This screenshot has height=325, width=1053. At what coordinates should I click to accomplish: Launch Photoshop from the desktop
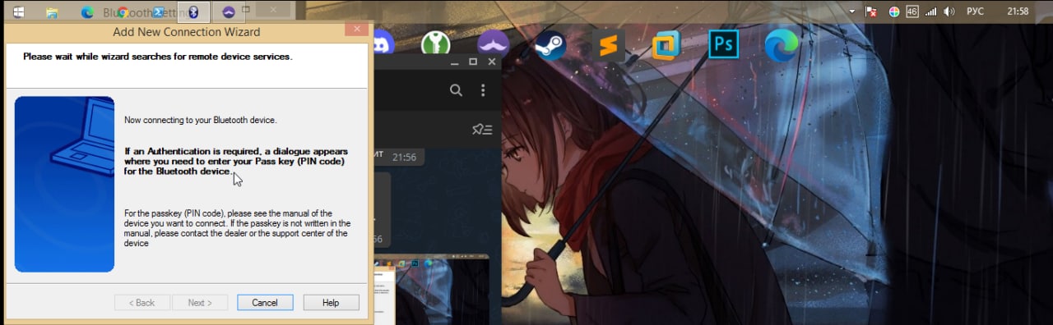coord(724,44)
